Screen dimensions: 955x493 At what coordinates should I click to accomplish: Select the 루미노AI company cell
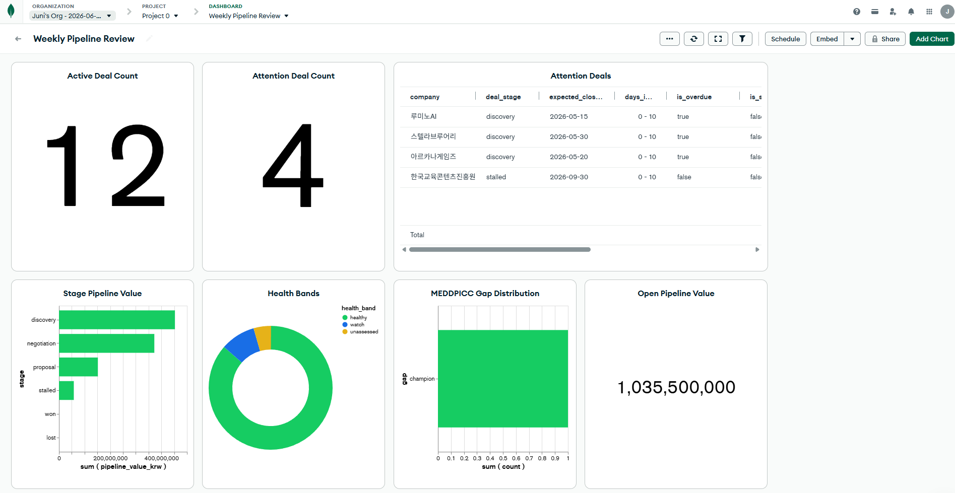(424, 116)
